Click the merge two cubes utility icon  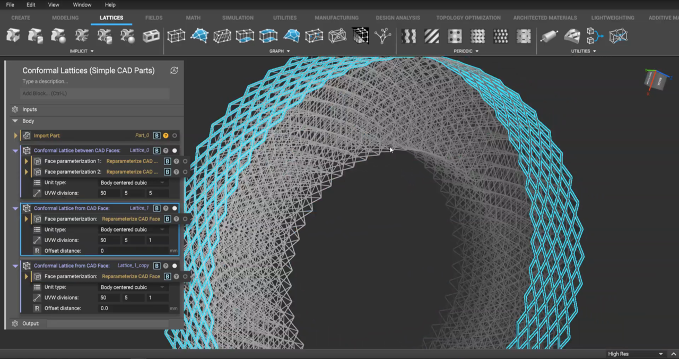595,36
